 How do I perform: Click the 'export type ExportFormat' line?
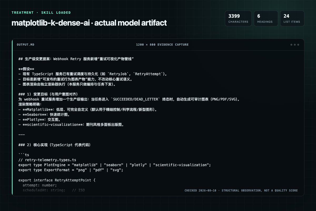pos(71,170)
